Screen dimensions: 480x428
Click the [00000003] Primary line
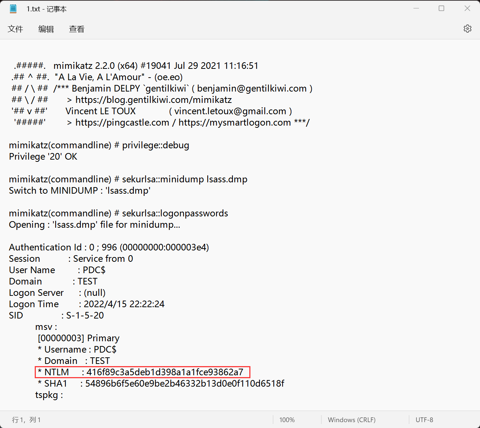point(79,338)
